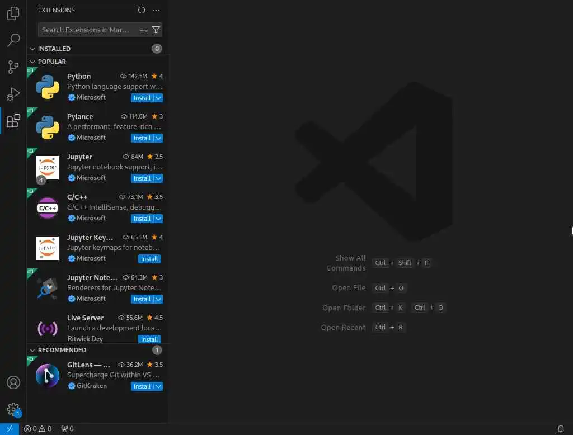This screenshot has width=573, height=435.
Task: Install the Live Server extension
Action: click(149, 339)
